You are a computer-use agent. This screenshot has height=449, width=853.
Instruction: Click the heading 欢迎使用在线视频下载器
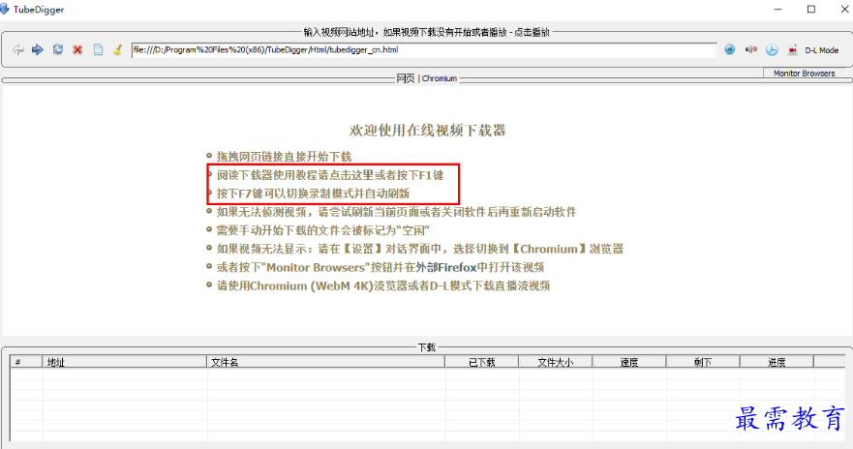click(428, 131)
